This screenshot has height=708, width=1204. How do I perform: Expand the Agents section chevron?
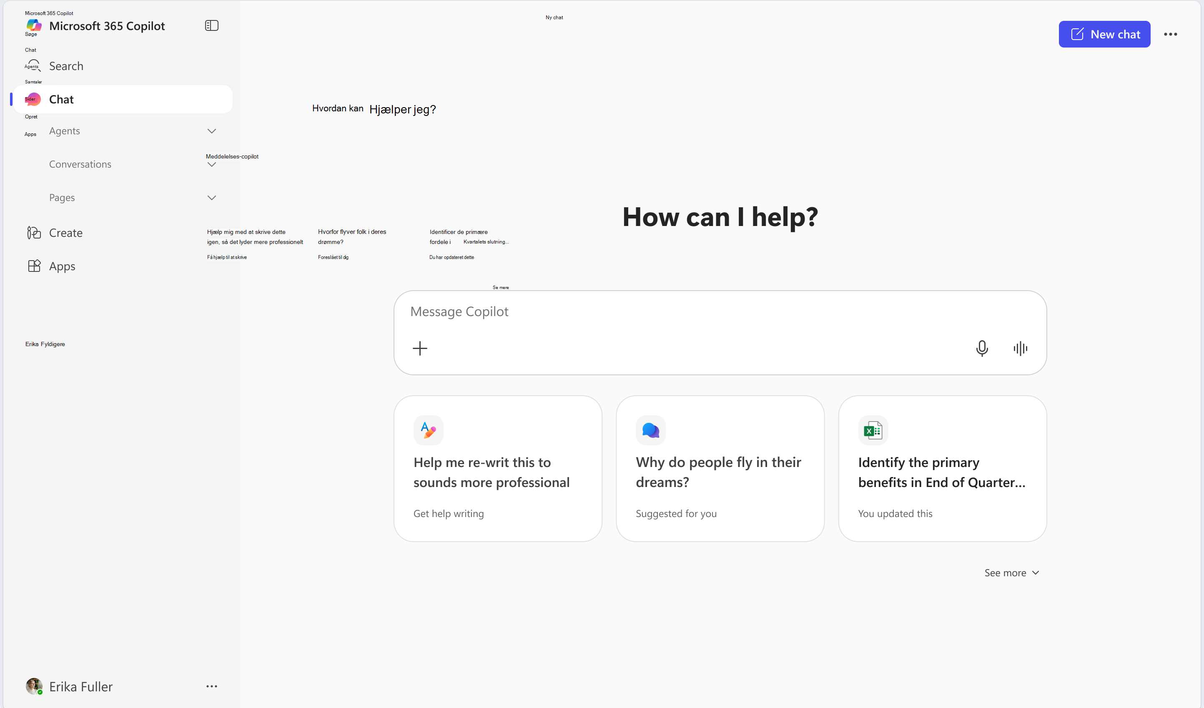click(212, 131)
